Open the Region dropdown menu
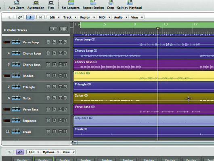 click(87, 17)
